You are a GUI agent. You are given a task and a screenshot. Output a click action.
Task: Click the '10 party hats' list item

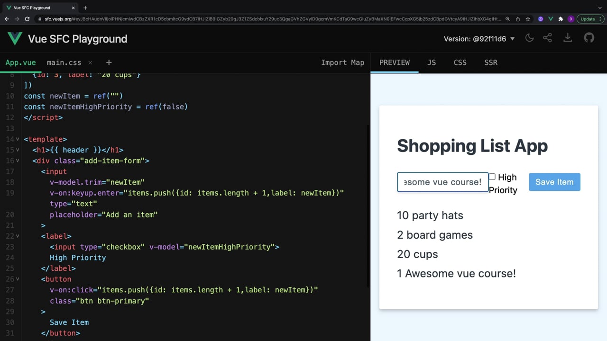pos(430,215)
